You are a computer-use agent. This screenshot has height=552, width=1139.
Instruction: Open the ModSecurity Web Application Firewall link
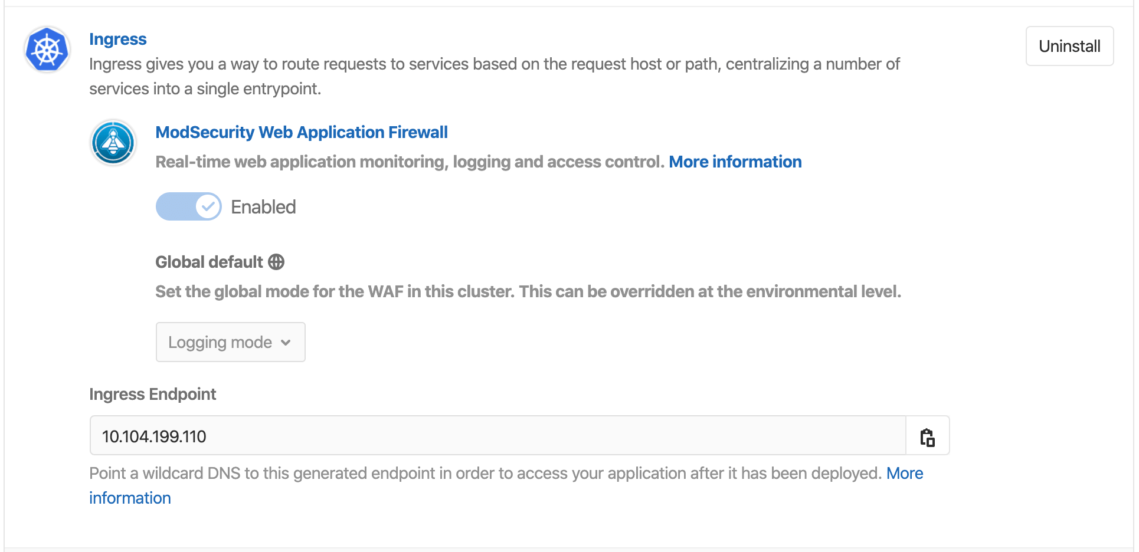tap(302, 132)
